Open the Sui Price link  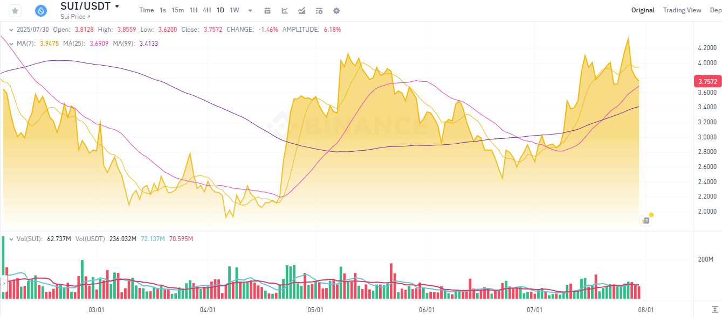click(x=75, y=17)
